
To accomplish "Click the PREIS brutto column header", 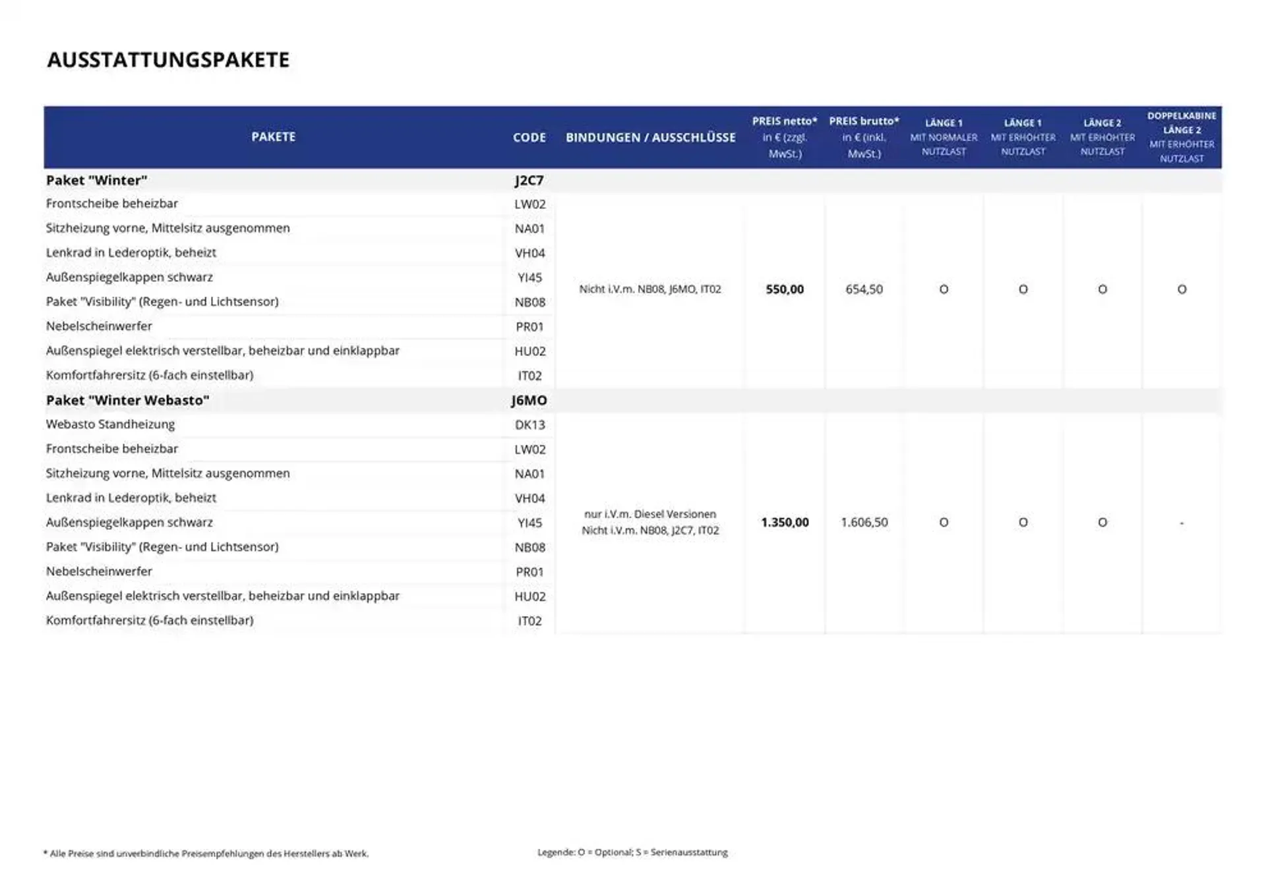I will pos(864,137).
